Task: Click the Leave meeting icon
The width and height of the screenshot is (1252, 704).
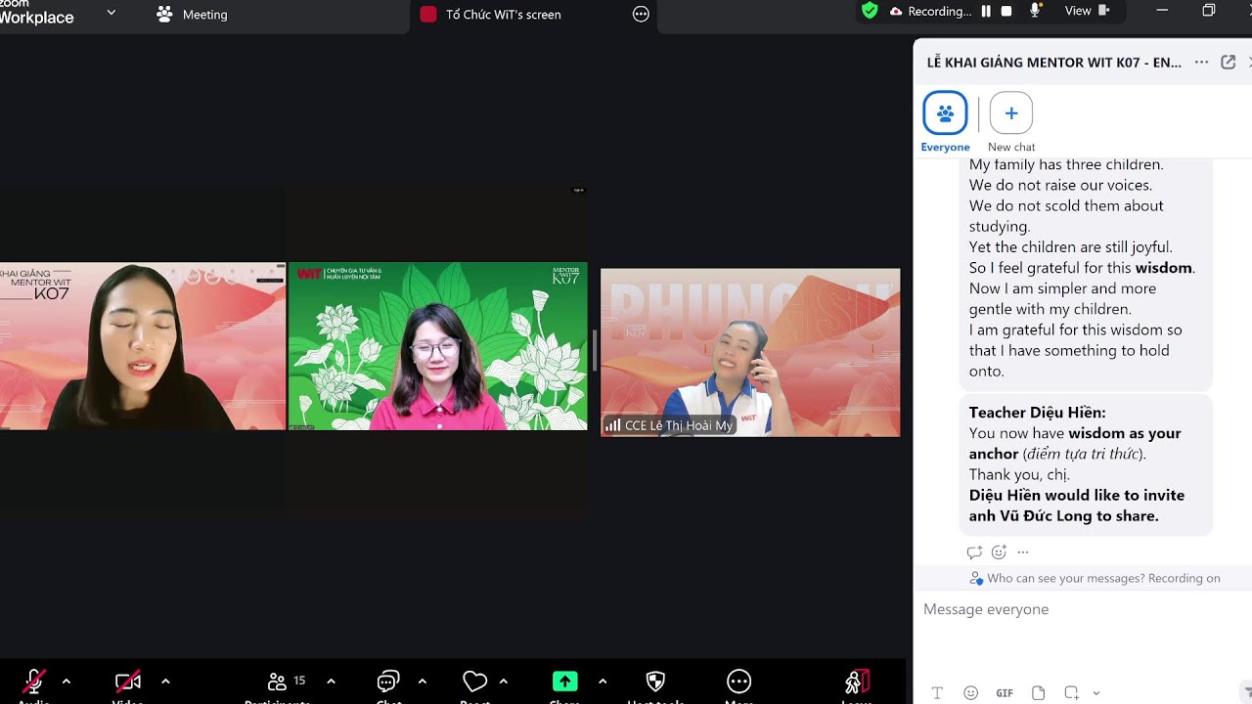Action: [x=857, y=682]
